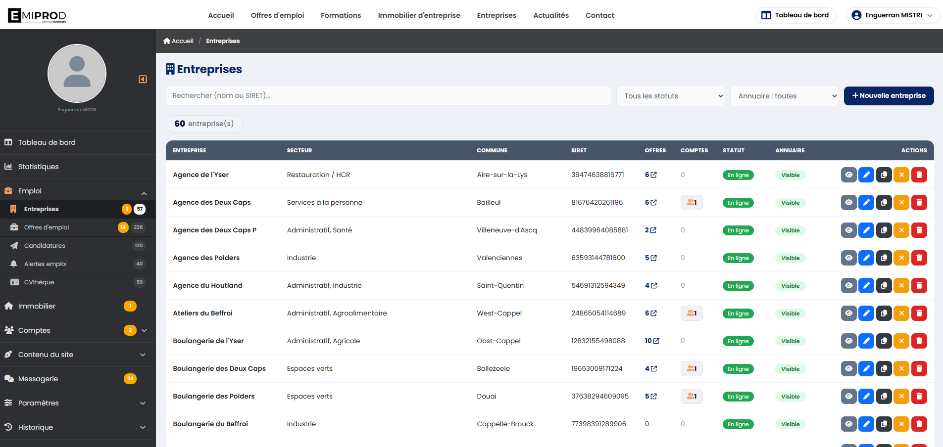The width and height of the screenshot is (943, 447).
Task: Open the 10 offers link for Boulangerie de l'Yser
Action: (652, 341)
